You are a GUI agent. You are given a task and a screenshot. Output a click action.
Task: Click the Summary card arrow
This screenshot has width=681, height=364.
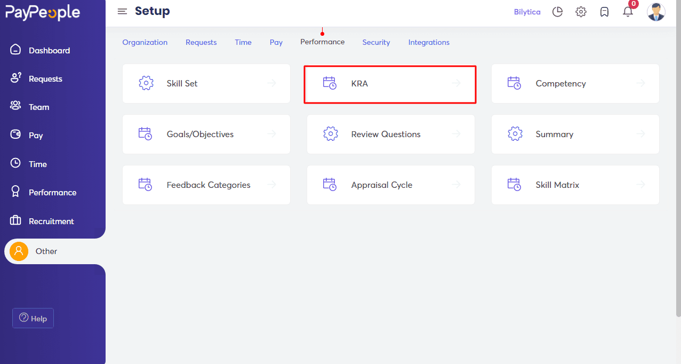[x=641, y=134]
